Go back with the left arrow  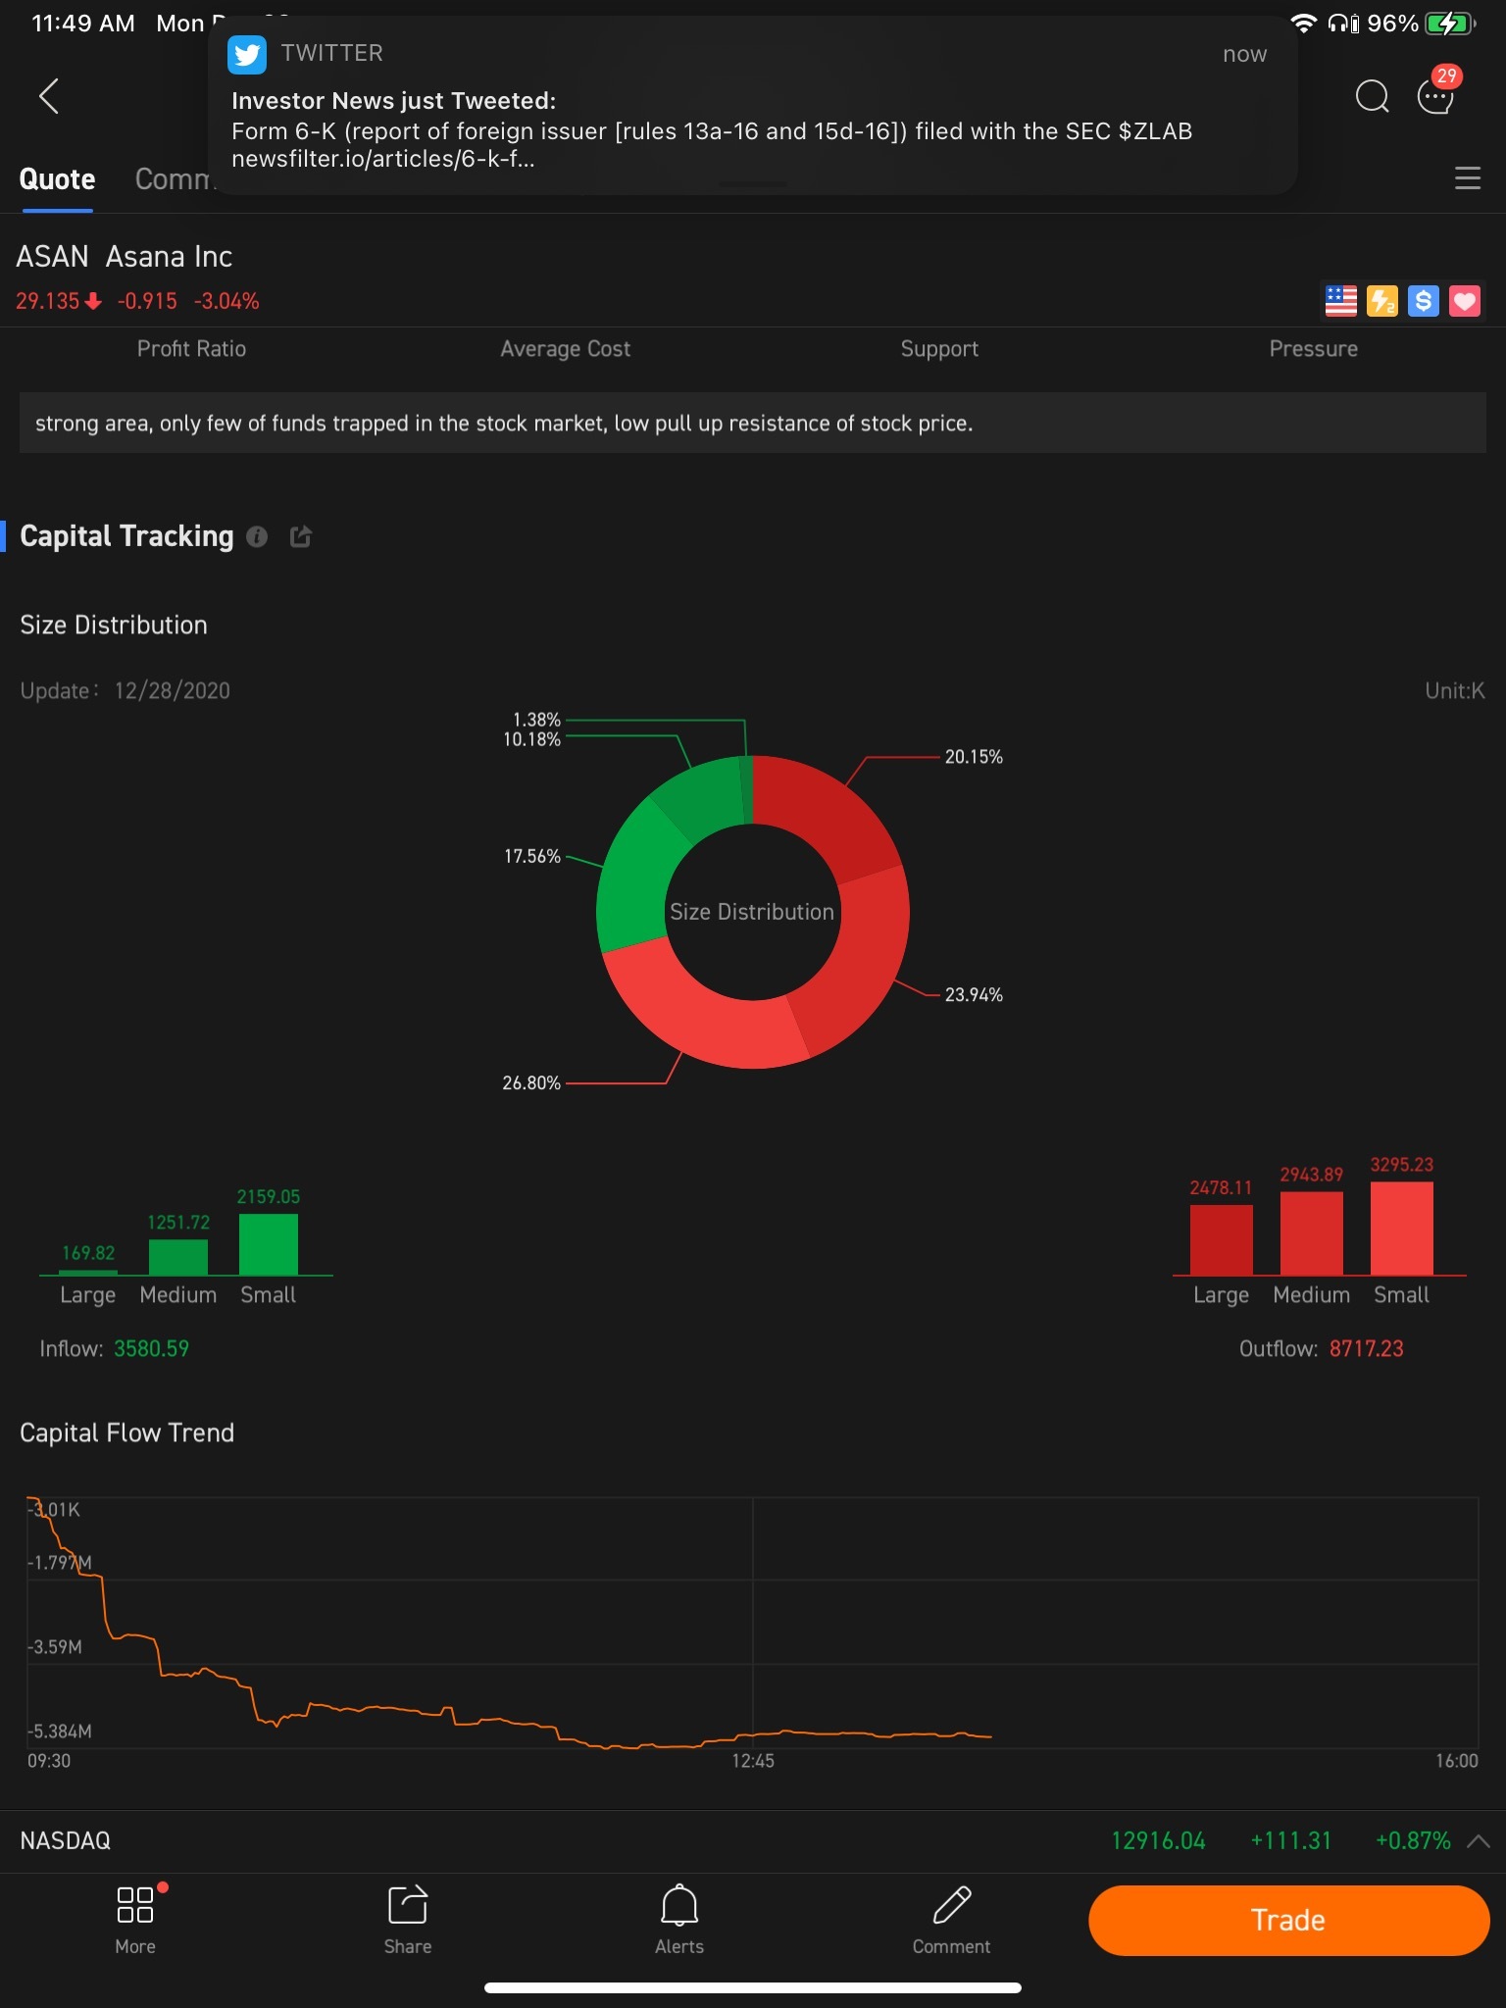pyautogui.click(x=49, y=96)
